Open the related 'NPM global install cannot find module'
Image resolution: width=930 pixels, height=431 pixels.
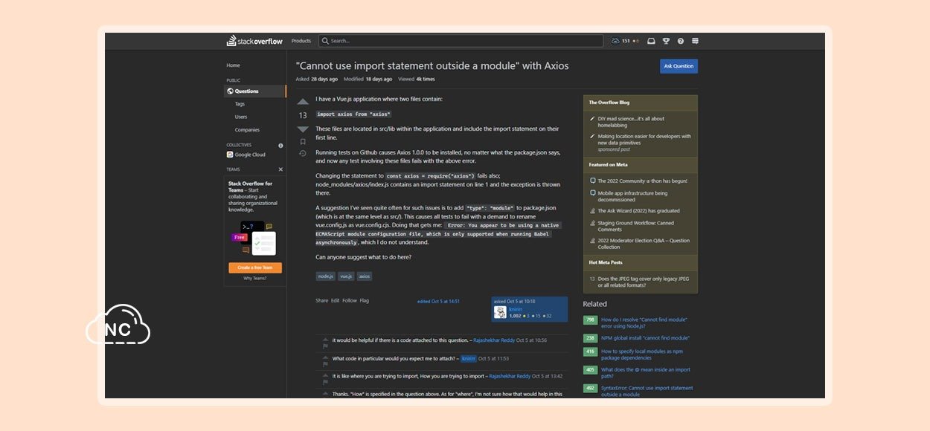coord(645,338)
